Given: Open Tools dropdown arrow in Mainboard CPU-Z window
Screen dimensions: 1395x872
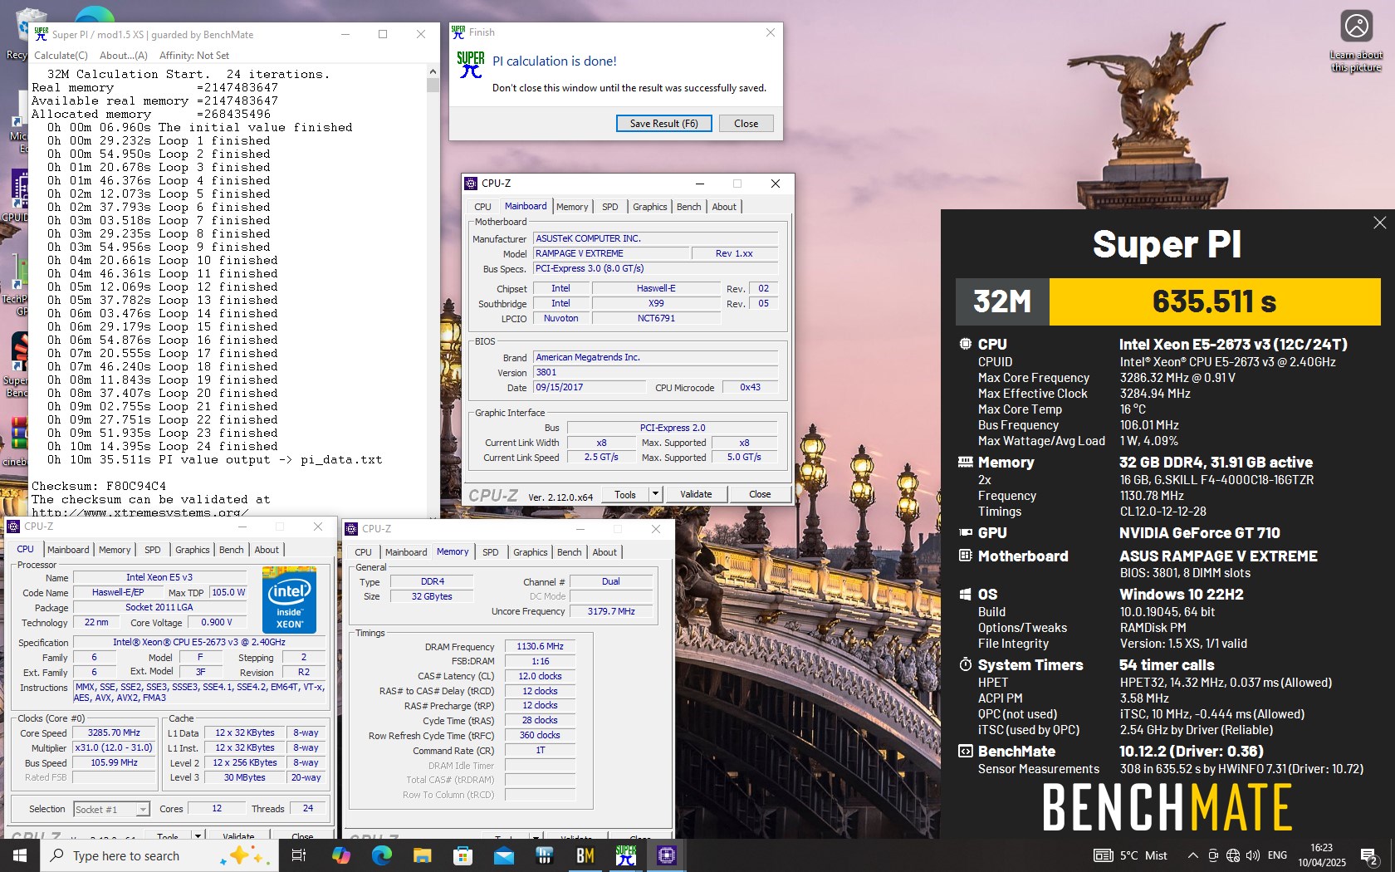Looking at the screenshot, I should click(655, 494).
